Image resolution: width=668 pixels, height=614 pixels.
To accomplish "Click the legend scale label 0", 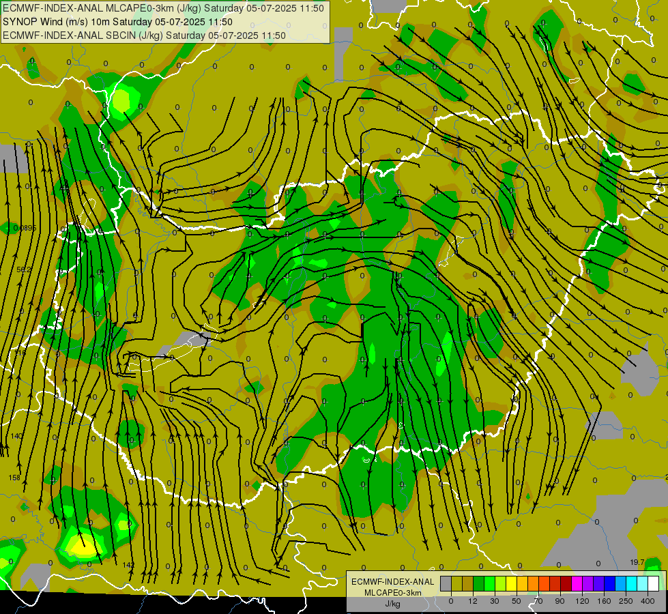I will click(x=451, y=601).
